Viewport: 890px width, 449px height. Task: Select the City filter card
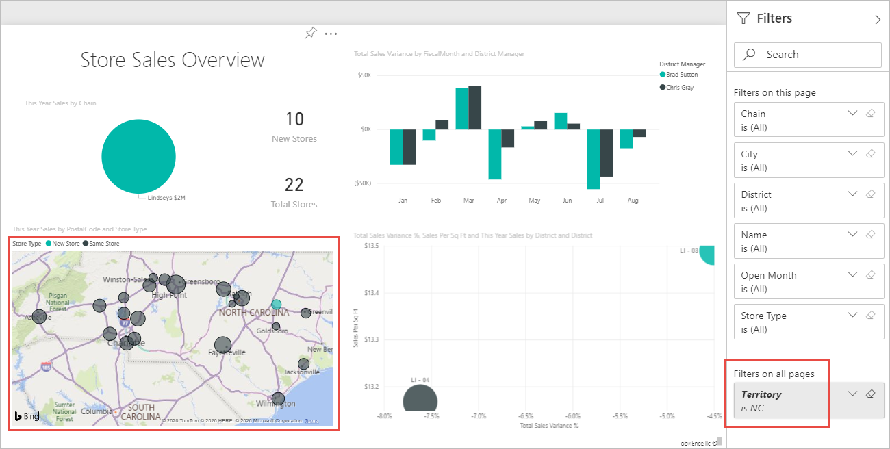[794, 160]
